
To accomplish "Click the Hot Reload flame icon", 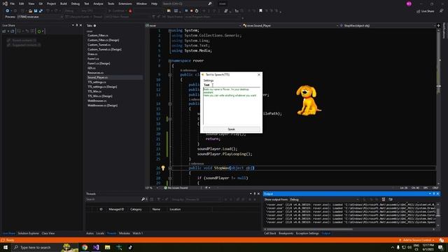I will pos(130,11).
